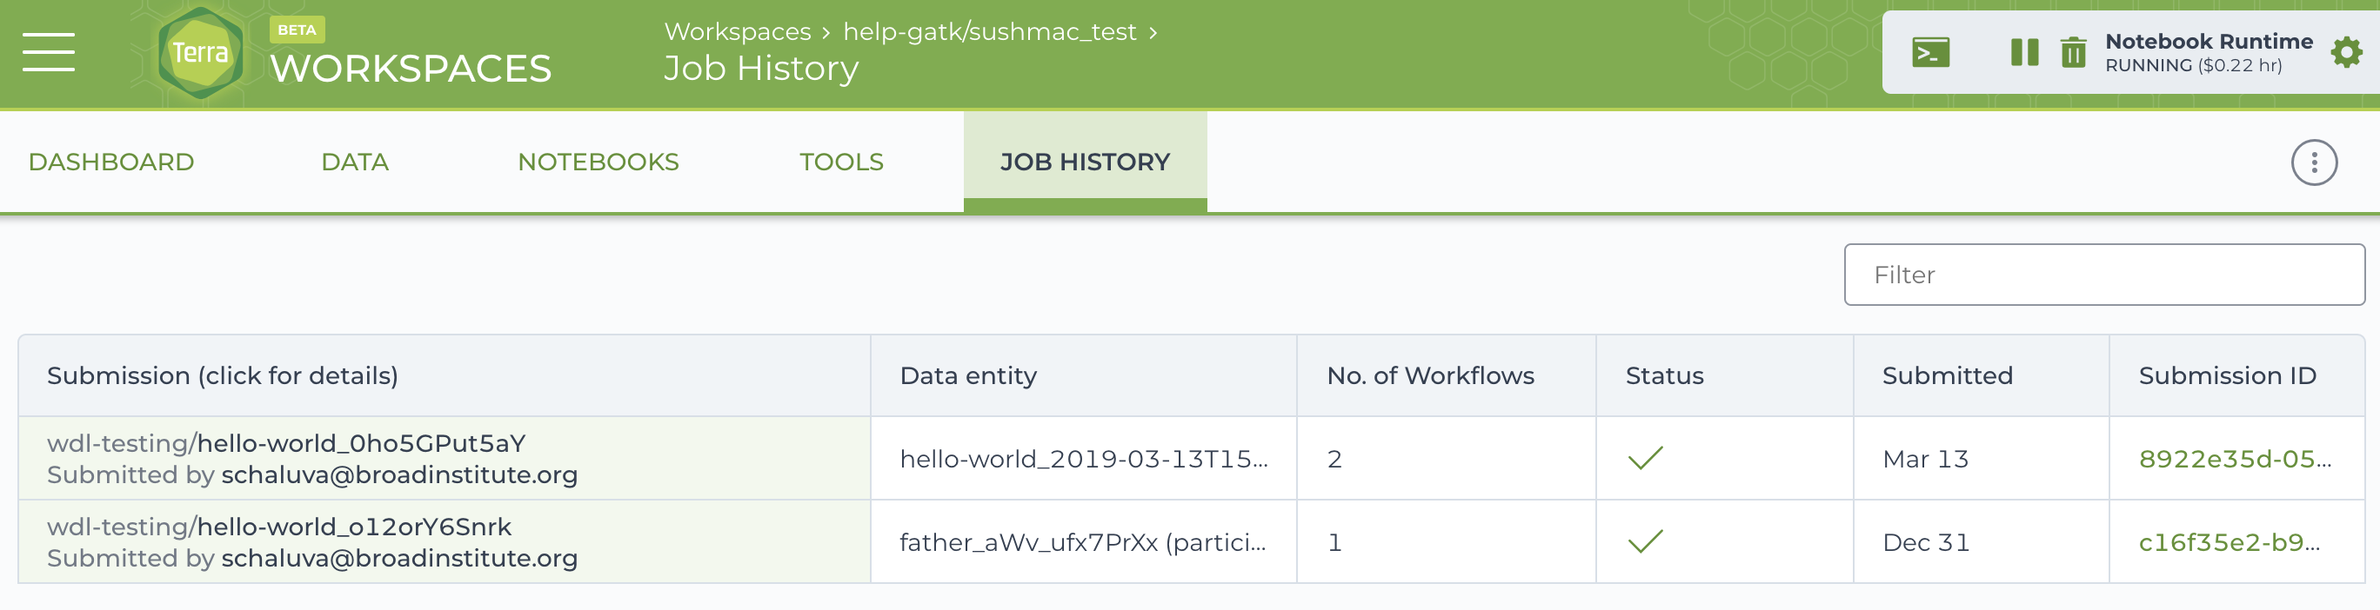The height and width of the screenshot is (610, 2380).
Task: Delete the notebook runtime with trash icon
Action: coord(2072,53)
